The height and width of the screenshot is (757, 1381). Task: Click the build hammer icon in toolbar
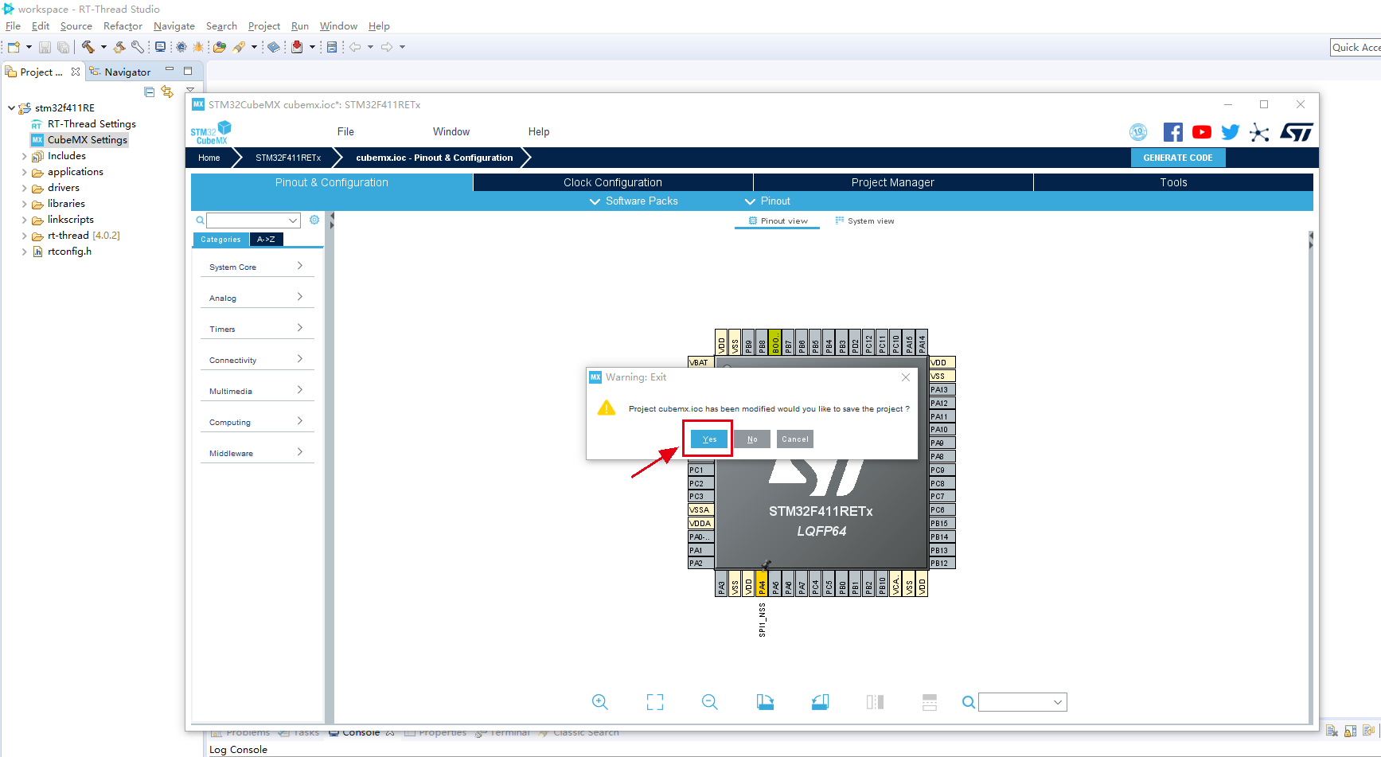tap(88, 47)
